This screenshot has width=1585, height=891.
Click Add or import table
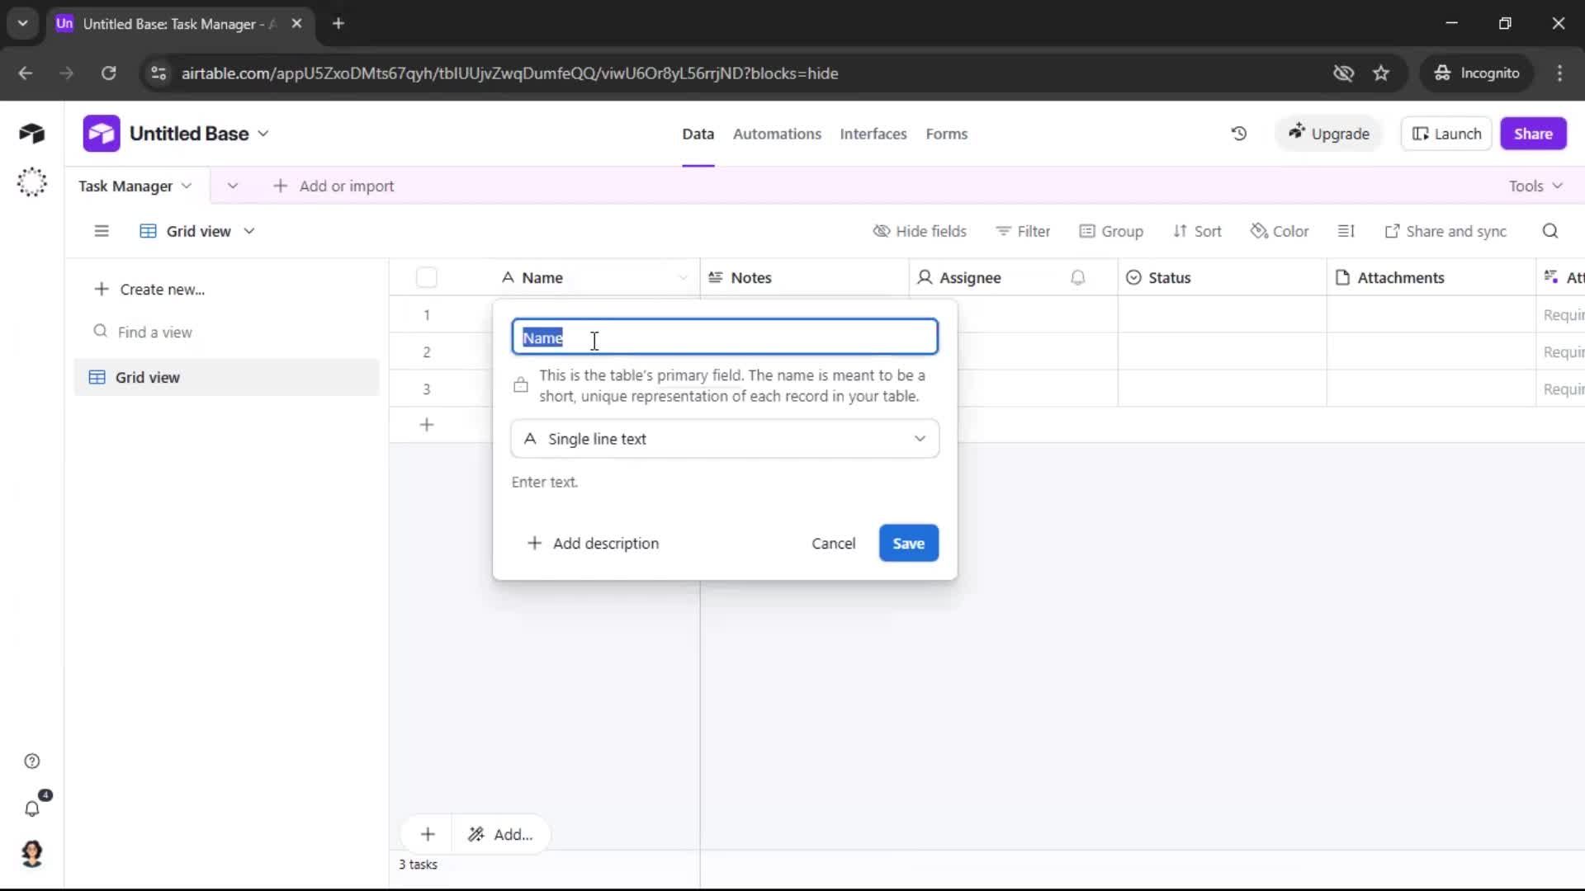(x=334, y=186)
